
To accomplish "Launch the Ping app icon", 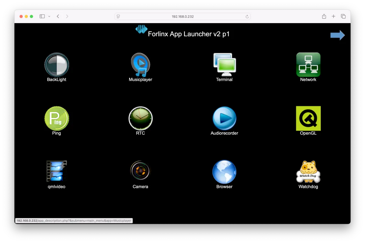I will pyautogui.click(x=57, y=118).
